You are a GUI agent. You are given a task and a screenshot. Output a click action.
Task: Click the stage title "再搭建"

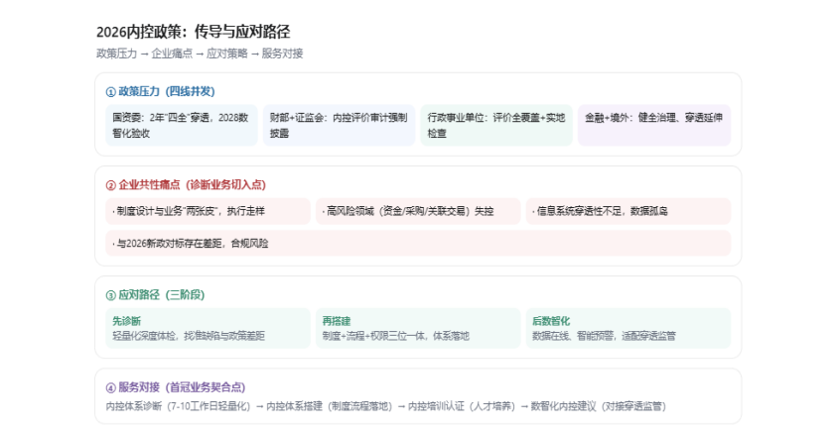[337, 321]
